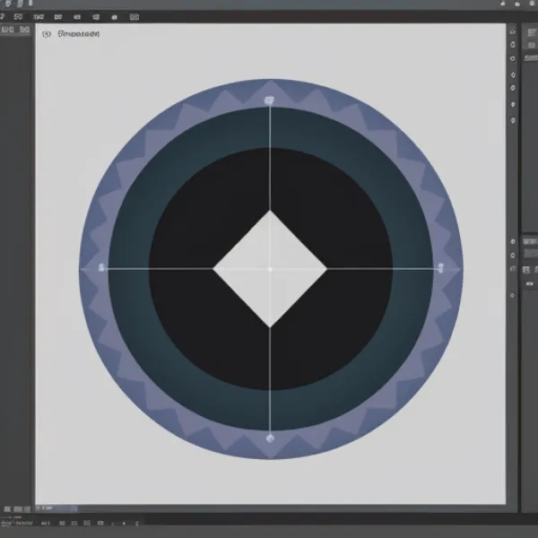Image resolution: width=538 pixels, height=538 pixels.
Task: Click the button in the lower right panel
Action: 528,283
